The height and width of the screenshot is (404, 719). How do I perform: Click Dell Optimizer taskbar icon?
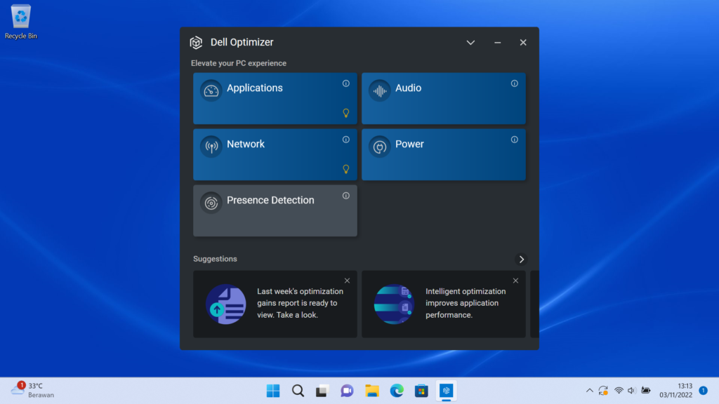[x=446, y=391]
